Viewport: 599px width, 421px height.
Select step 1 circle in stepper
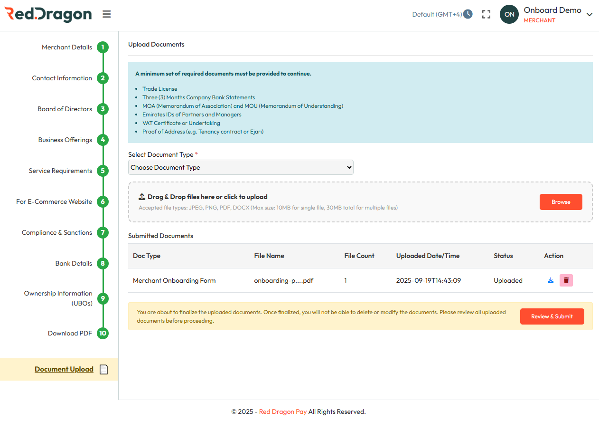coord(103,48)
